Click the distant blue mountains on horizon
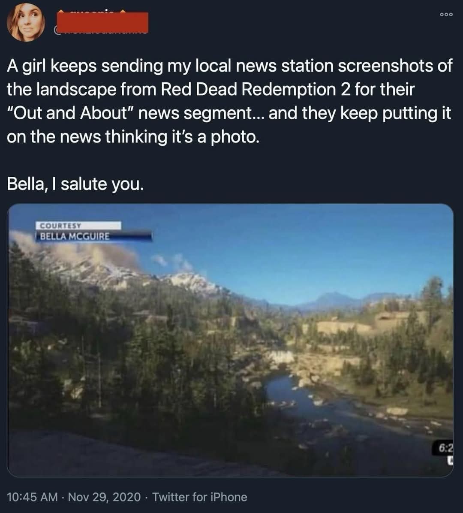This screenshot has height=513, width=463. (340, 299)
